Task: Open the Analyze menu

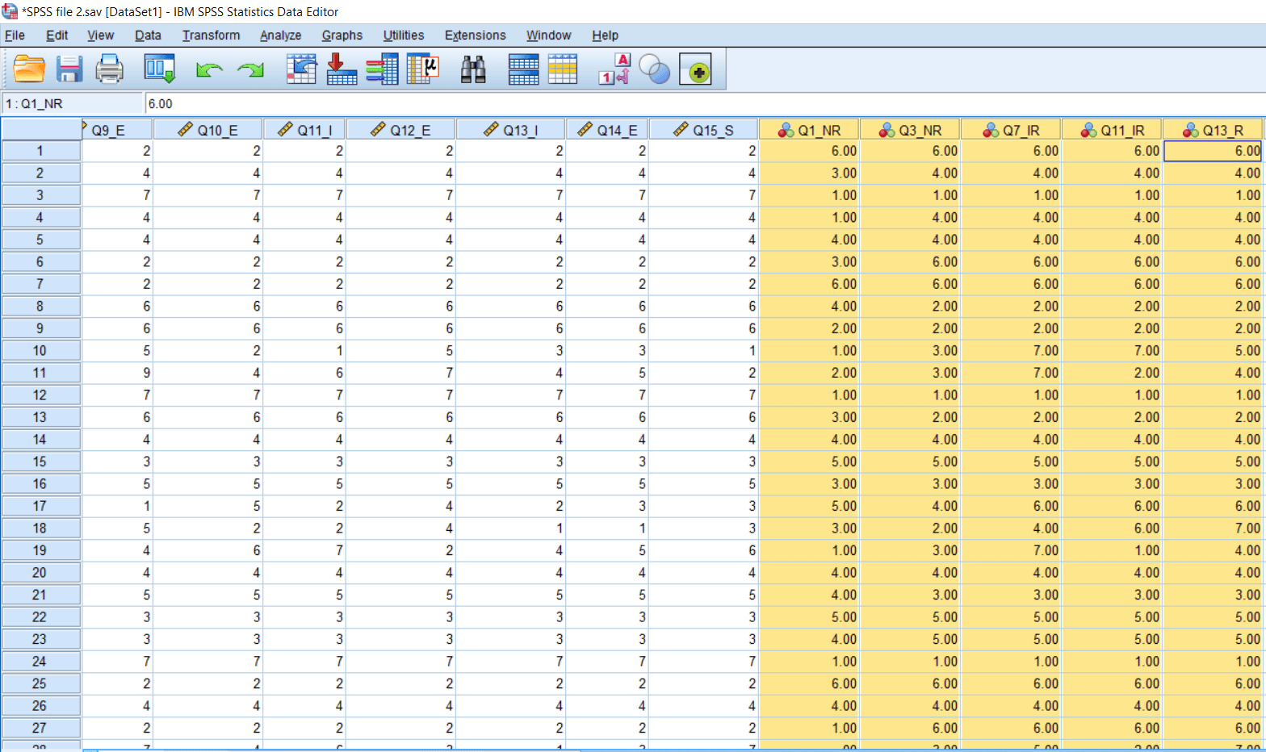Action: pyautogui.click(x=280, y=36)
